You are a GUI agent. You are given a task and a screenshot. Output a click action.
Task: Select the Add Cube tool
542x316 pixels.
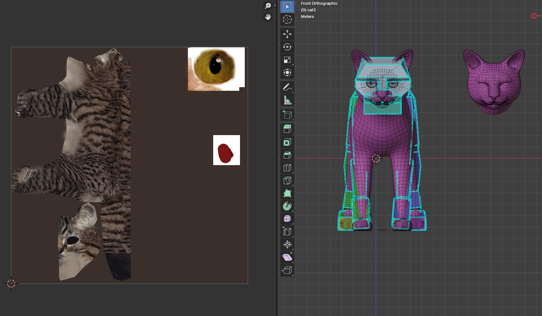point(287,115)
